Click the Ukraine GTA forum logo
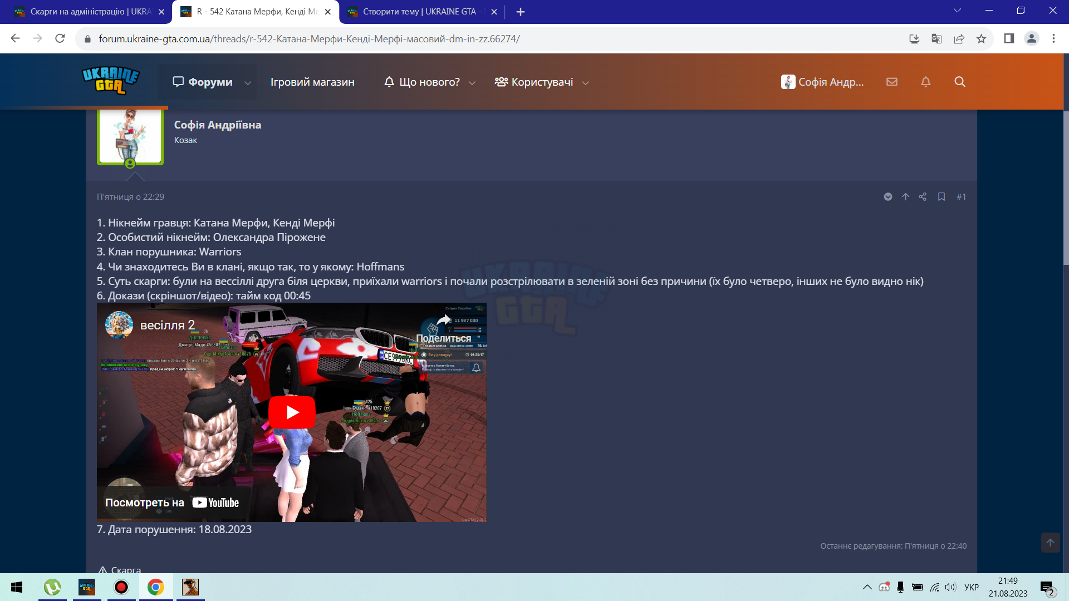The height and width of the screenshot is (601, 1069). click(x=110, y=81)
